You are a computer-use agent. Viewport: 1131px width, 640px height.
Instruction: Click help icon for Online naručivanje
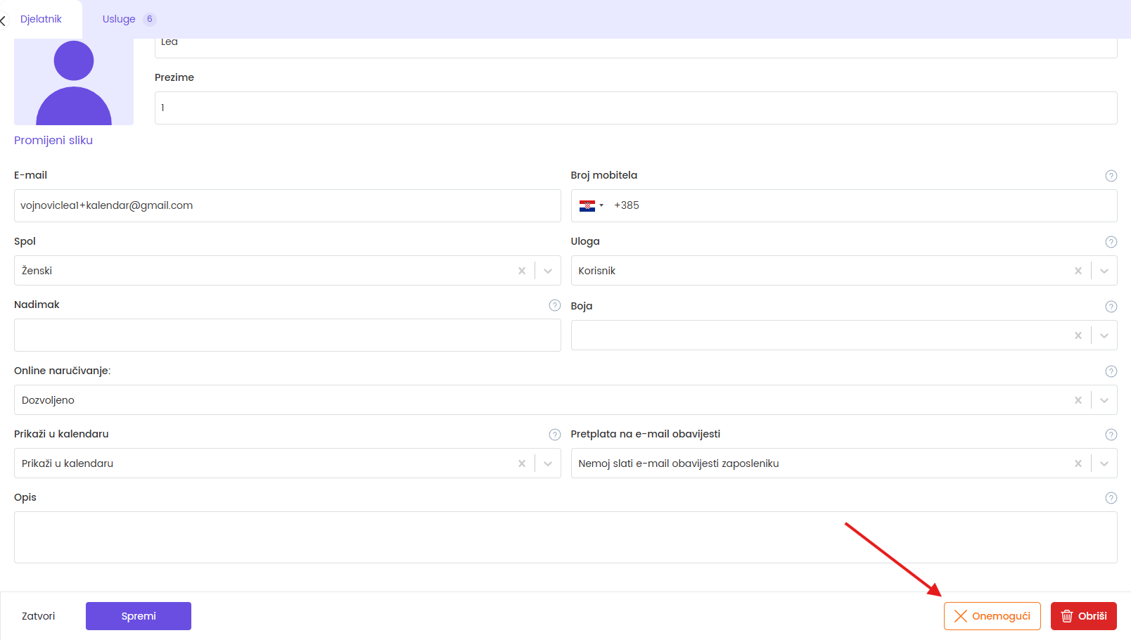click(1111, 371)
